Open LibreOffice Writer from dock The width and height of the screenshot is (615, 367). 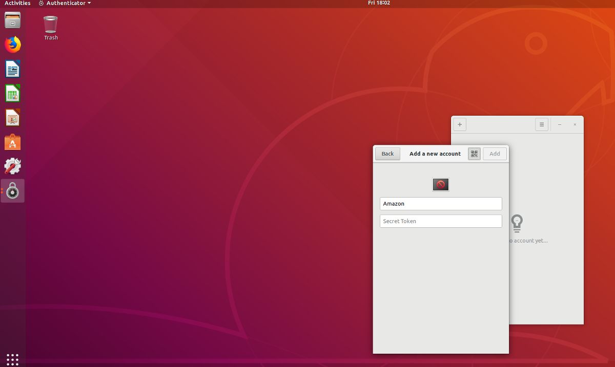point(13,69)
